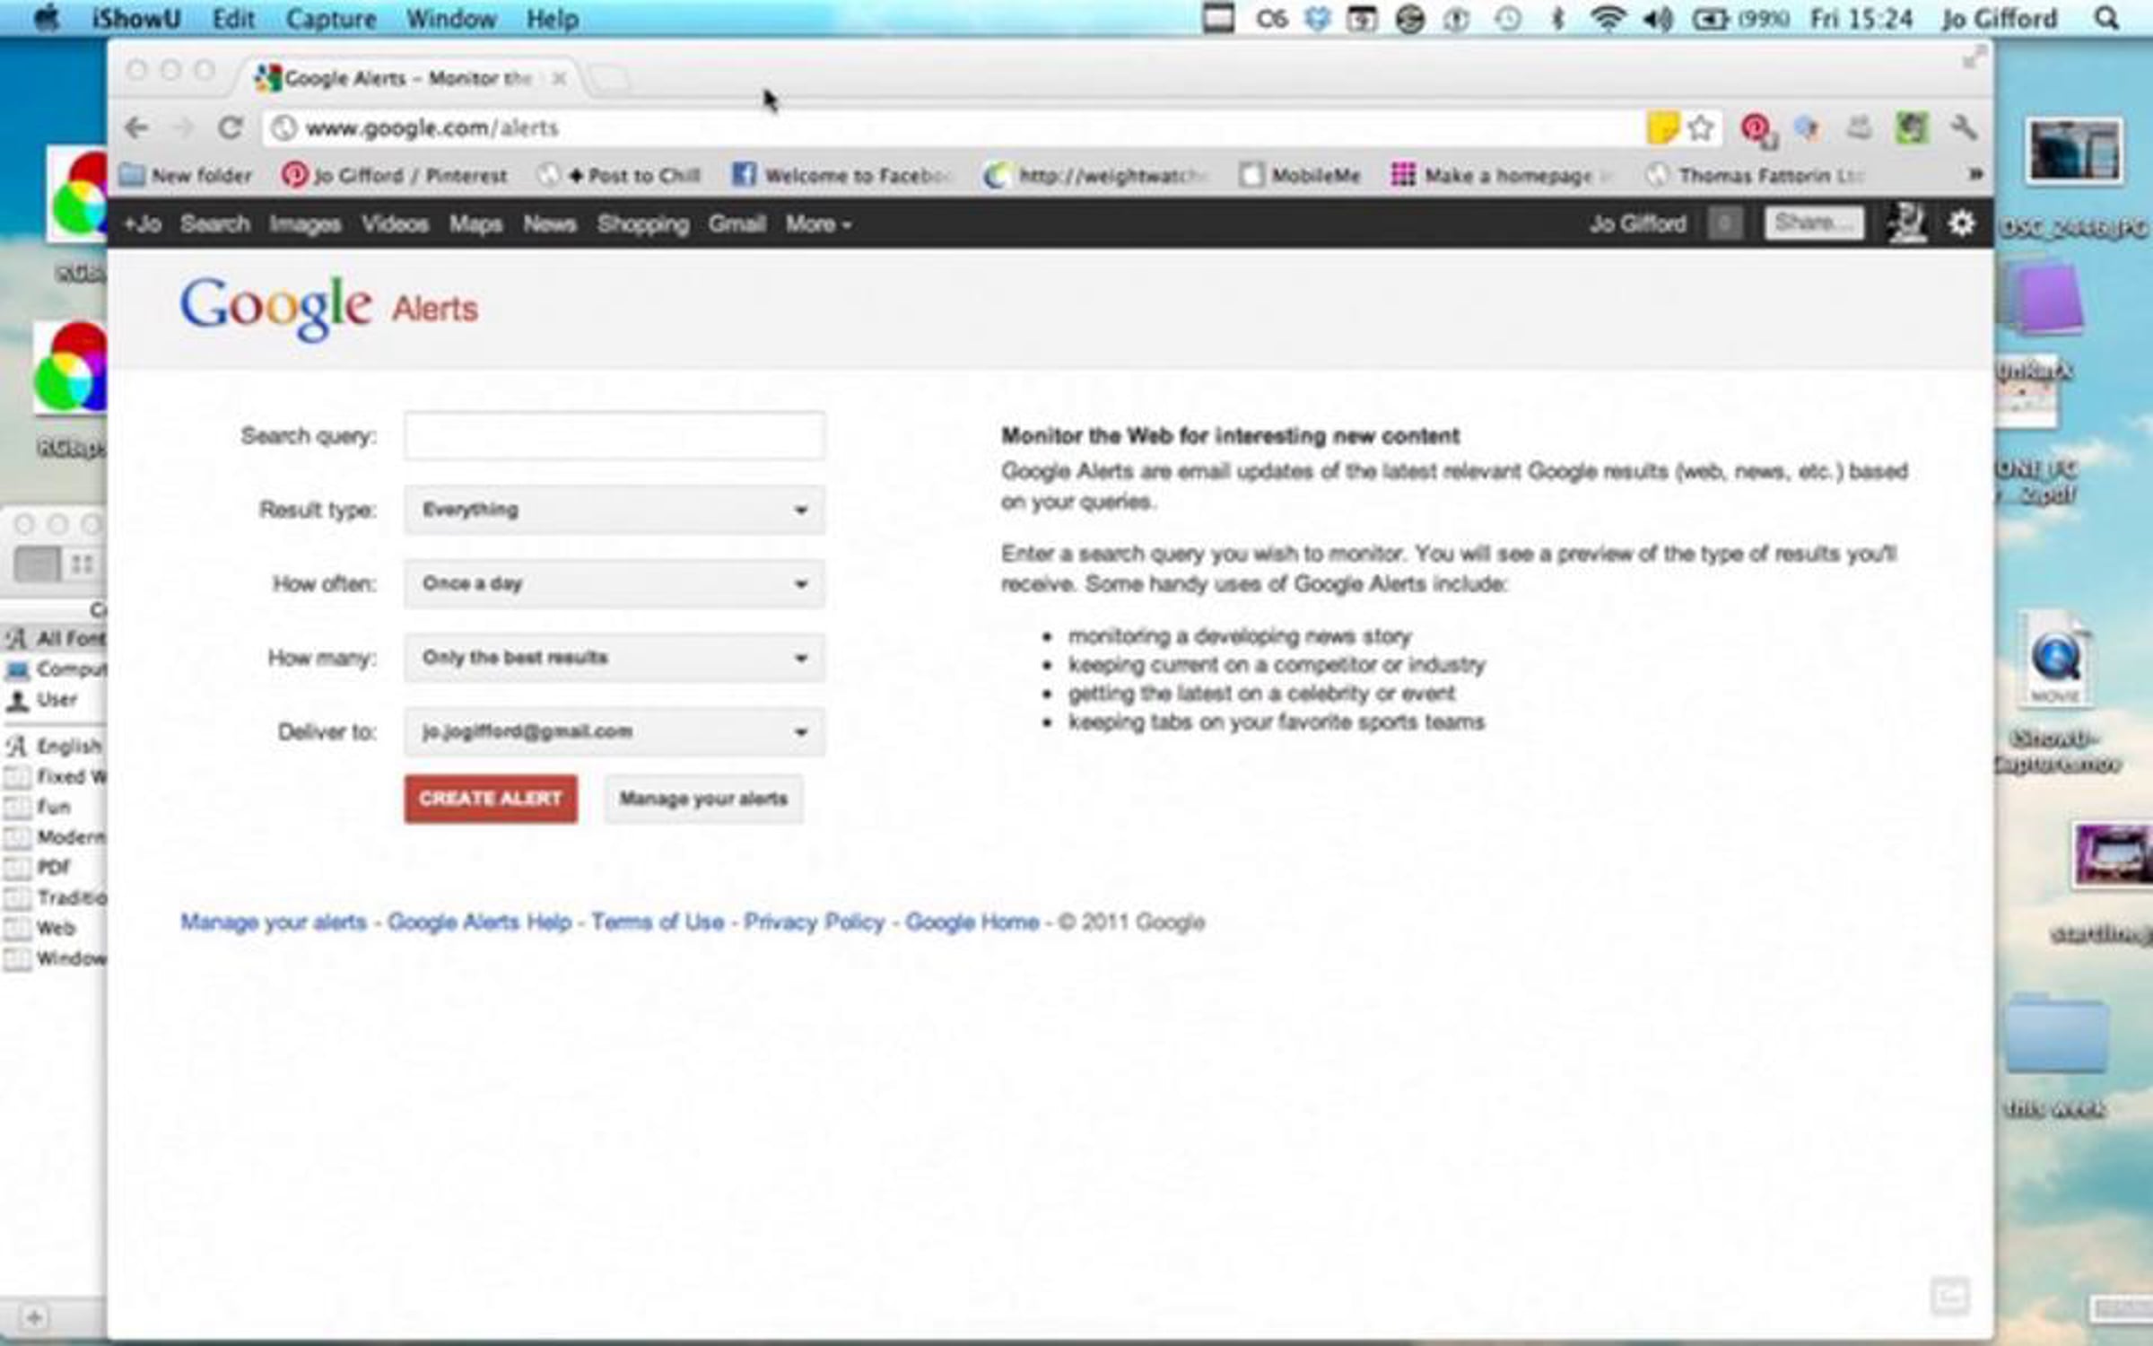Click the Chrome forward arrow
This screenshot has width=2153, height=1346.
[x=183, y=128]
